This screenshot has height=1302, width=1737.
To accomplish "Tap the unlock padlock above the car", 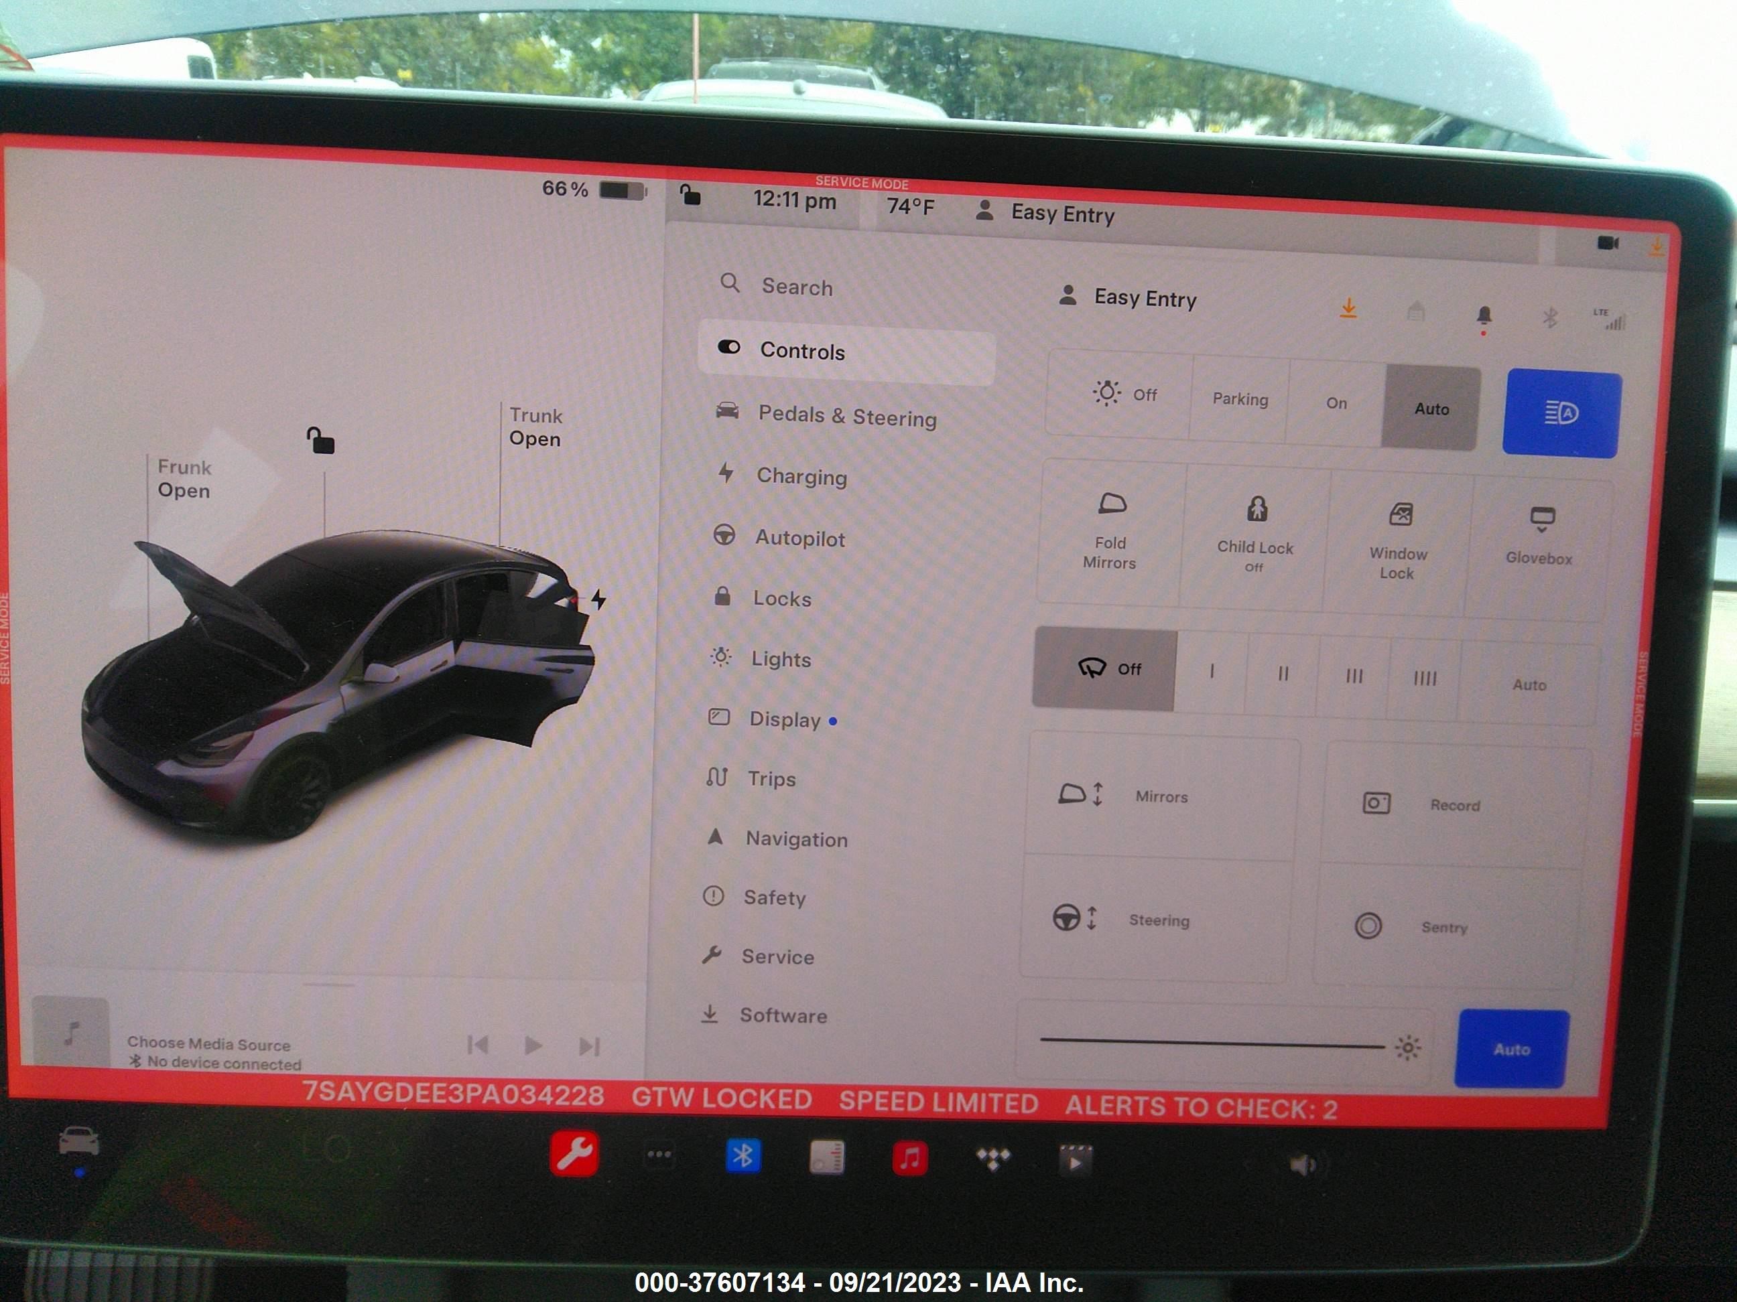I will (x=320, y=440).
